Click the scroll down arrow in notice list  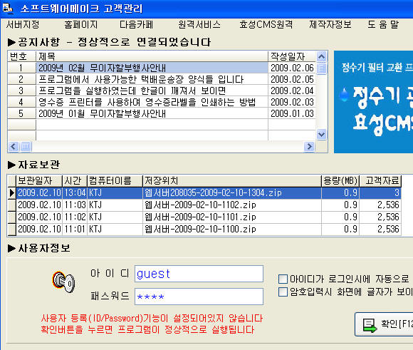click(x=321, y=135)
